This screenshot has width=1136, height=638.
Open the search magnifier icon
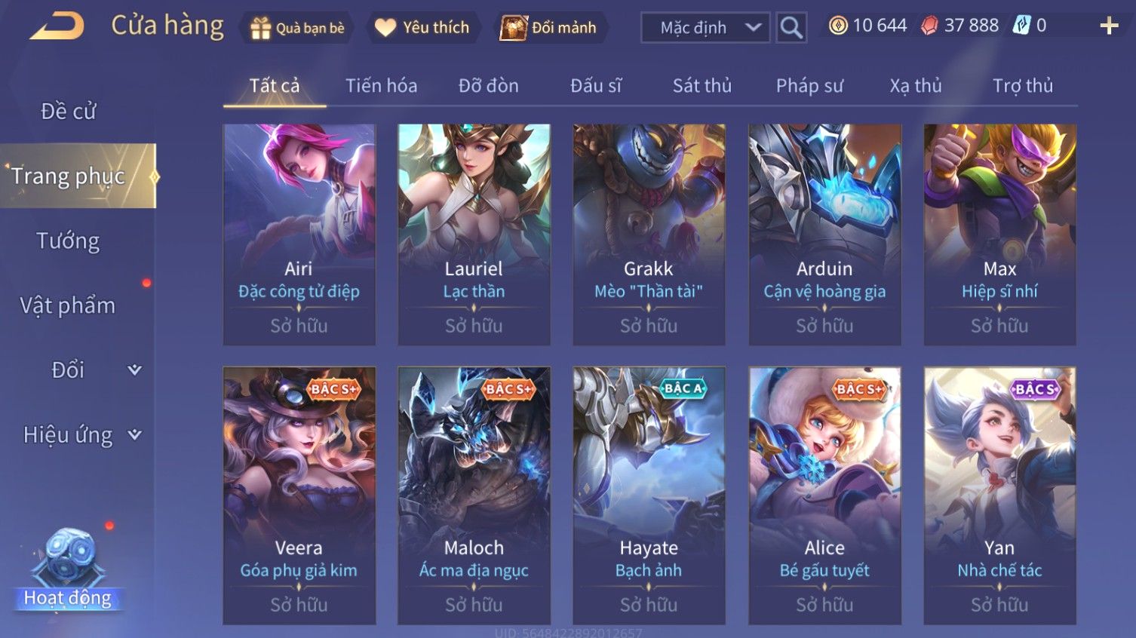coord(791,28)
